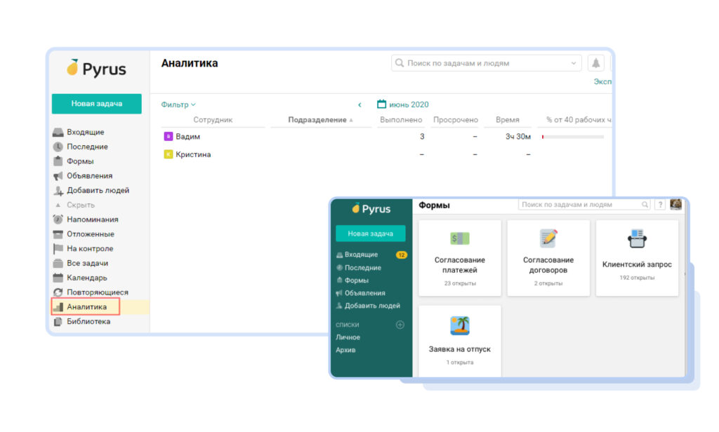The image size is (719, 432).
Task: Open Аналитика menu item
Action: [x=86, y=307]
